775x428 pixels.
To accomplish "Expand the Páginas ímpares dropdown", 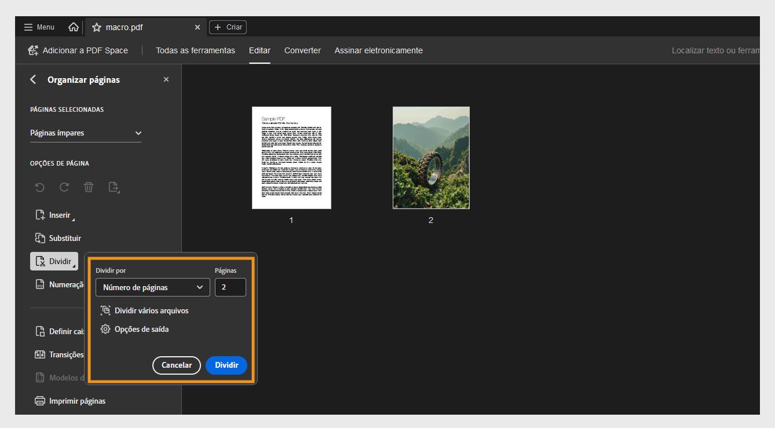I will 86,133.
